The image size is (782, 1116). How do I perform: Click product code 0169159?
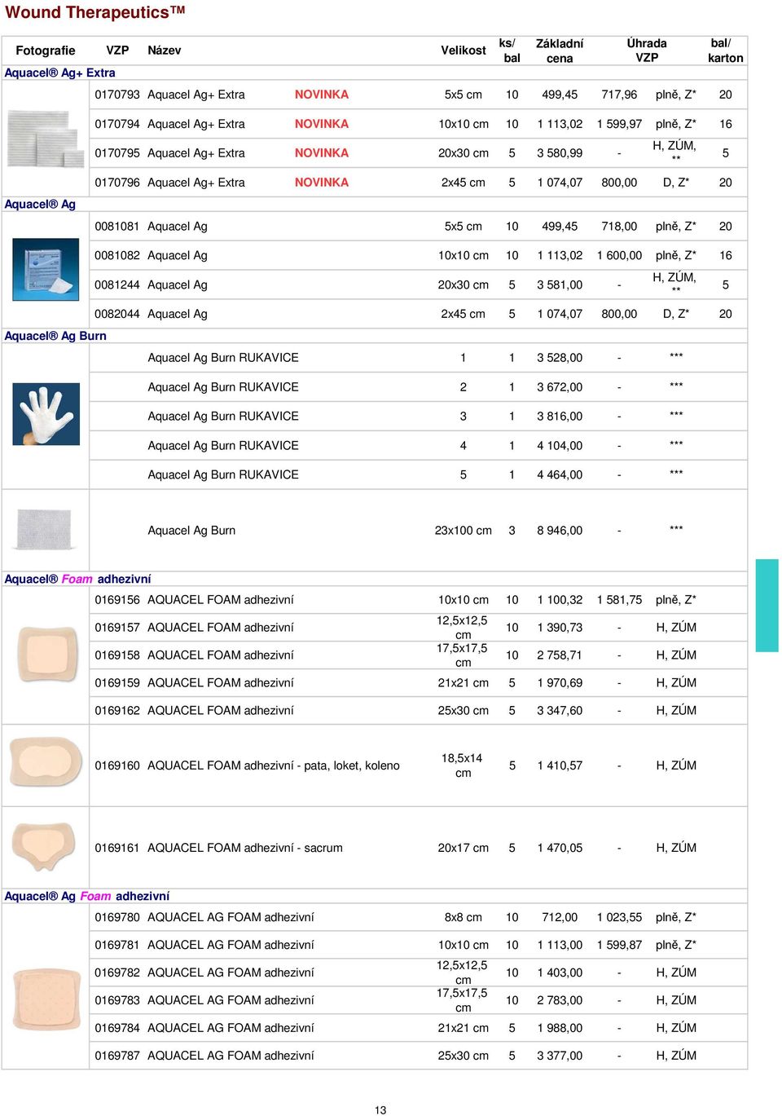[117, 683]
